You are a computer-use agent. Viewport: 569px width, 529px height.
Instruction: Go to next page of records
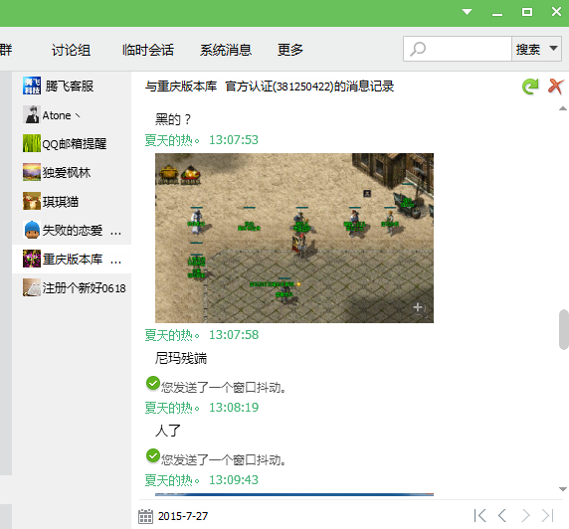point(525,515)
